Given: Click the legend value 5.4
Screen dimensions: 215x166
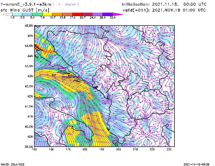Looking at the screenshot, I should click(32, 17).
